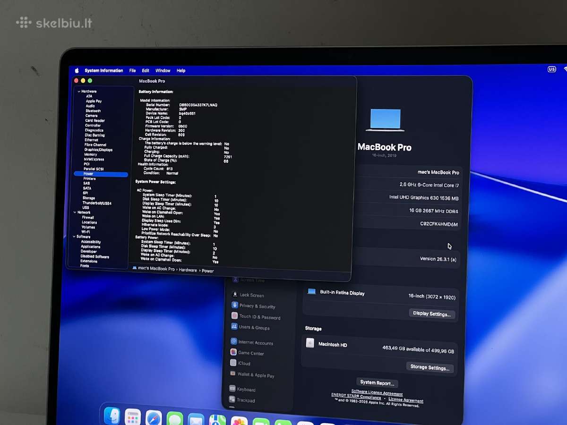Click the macOS Version 26.3.1 (a) text

point(438,259)
